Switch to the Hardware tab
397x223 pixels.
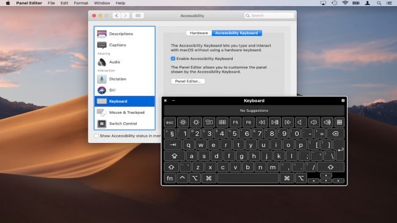coord(198,33)
